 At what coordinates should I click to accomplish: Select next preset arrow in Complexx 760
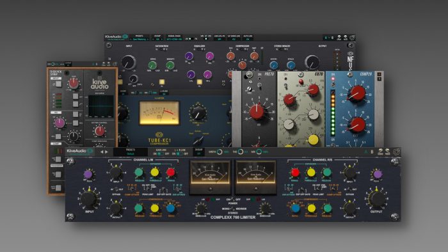[x=107, y=152]
